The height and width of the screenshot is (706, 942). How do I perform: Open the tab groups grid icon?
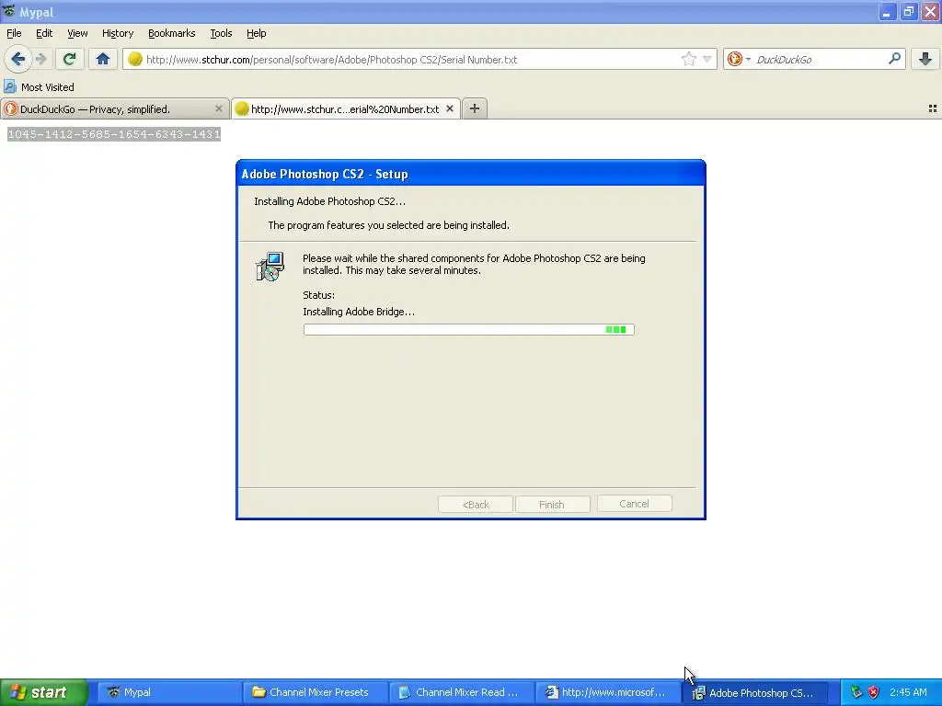933,108
